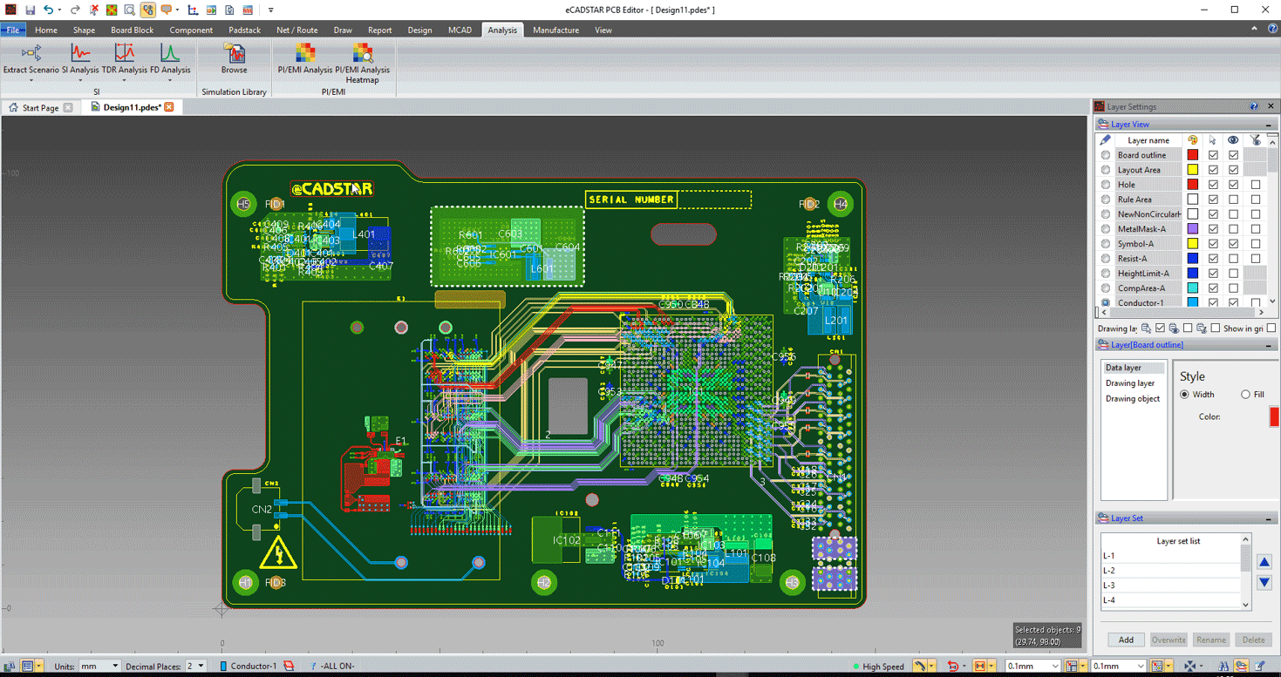The width and height of the screenshot is (1281, 677).
Task: Click the Add layer set button
Action: [1126, 640]
